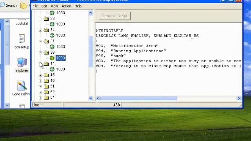Select 1033 label under folder 33
Screen dimensions: 251x141
(60, 24)
